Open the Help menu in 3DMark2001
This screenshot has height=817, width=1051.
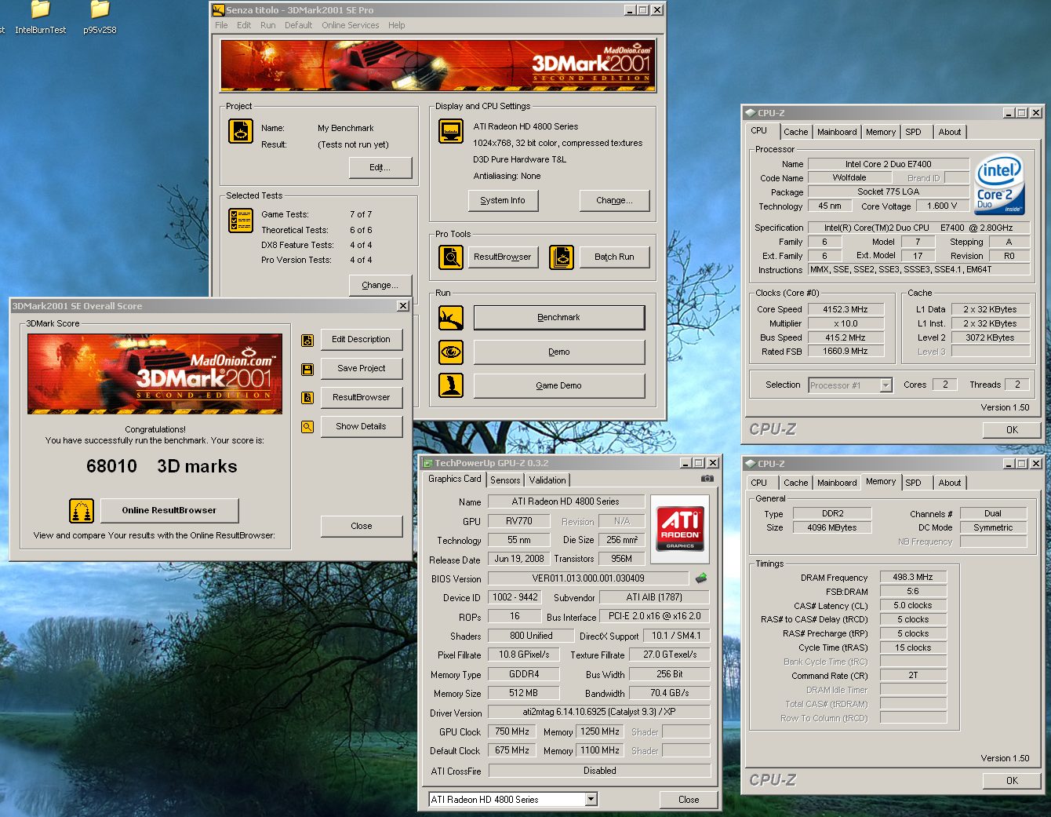click(396, 25)
